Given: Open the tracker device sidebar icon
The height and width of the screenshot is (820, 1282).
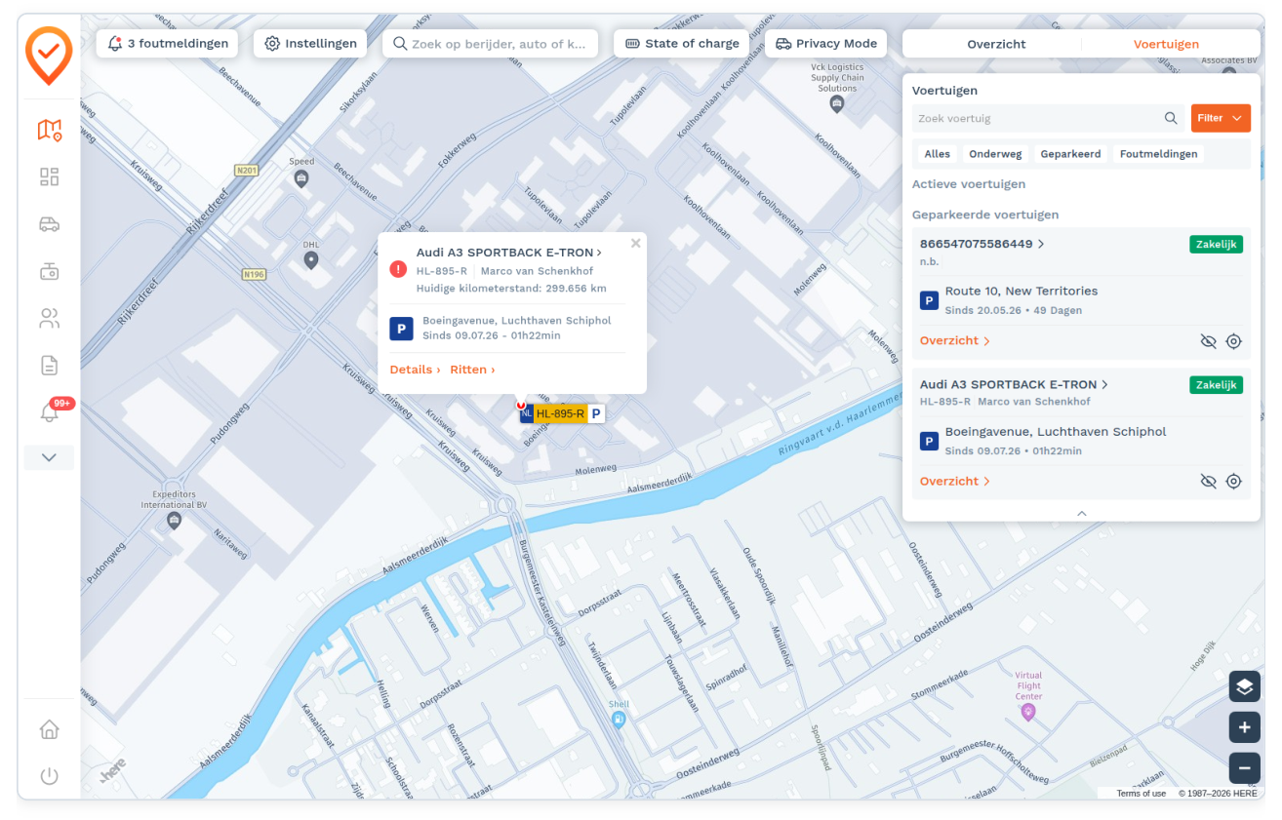Looking at the screenshot, I should pos(49,271).
